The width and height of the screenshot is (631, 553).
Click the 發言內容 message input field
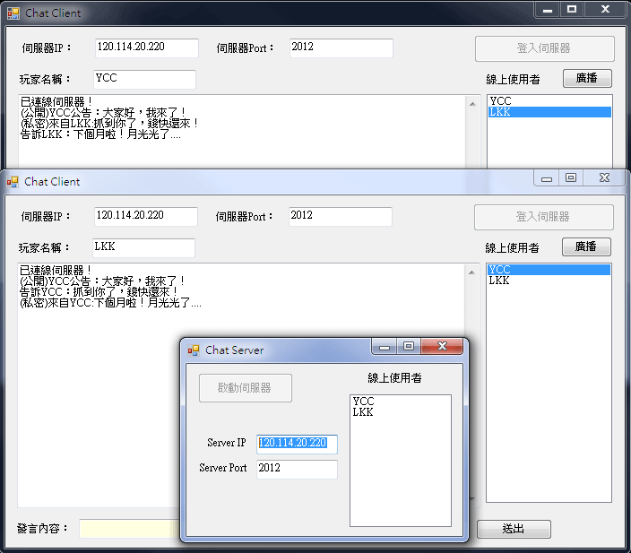tap(129, 529)
